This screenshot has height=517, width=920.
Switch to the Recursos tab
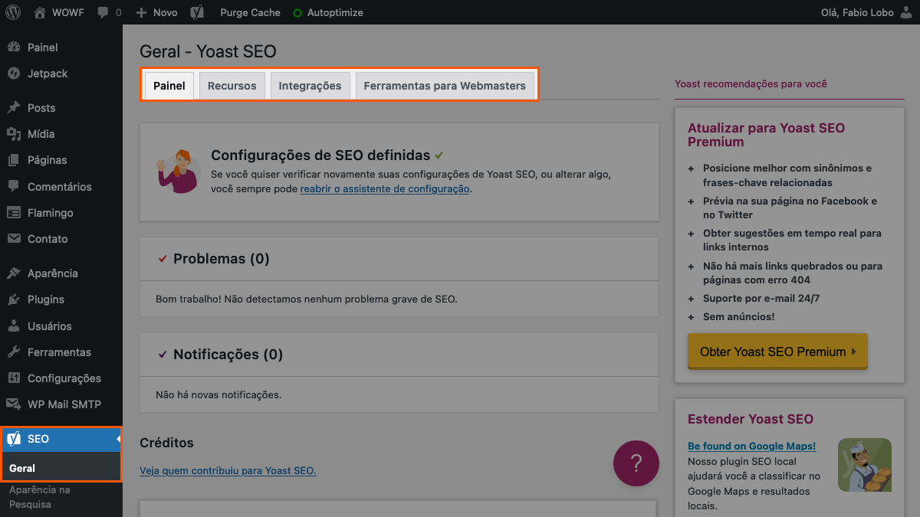tap(232, 86)
